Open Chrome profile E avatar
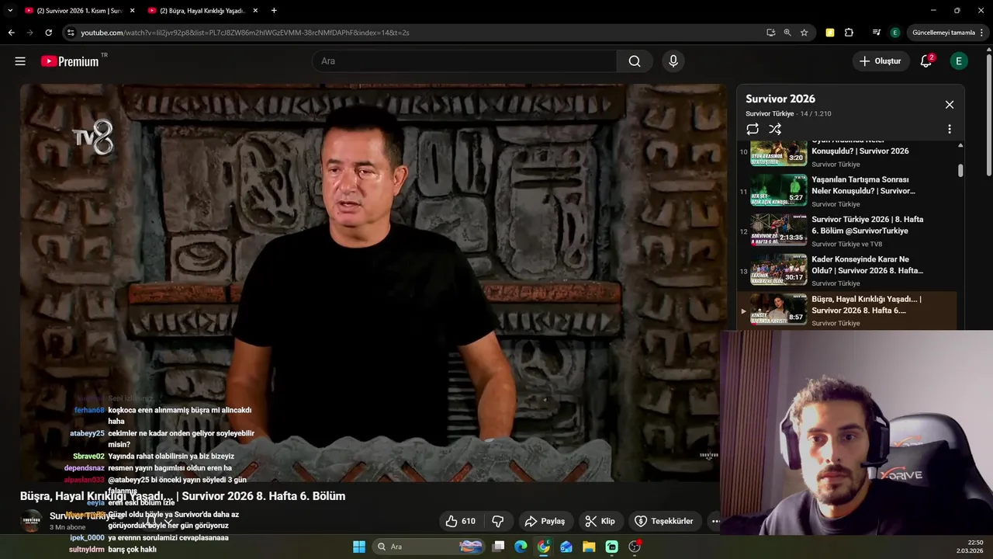The image size is (993, 559). 894,33
